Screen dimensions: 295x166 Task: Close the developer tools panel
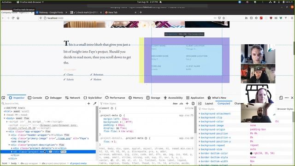coord(292,98)
